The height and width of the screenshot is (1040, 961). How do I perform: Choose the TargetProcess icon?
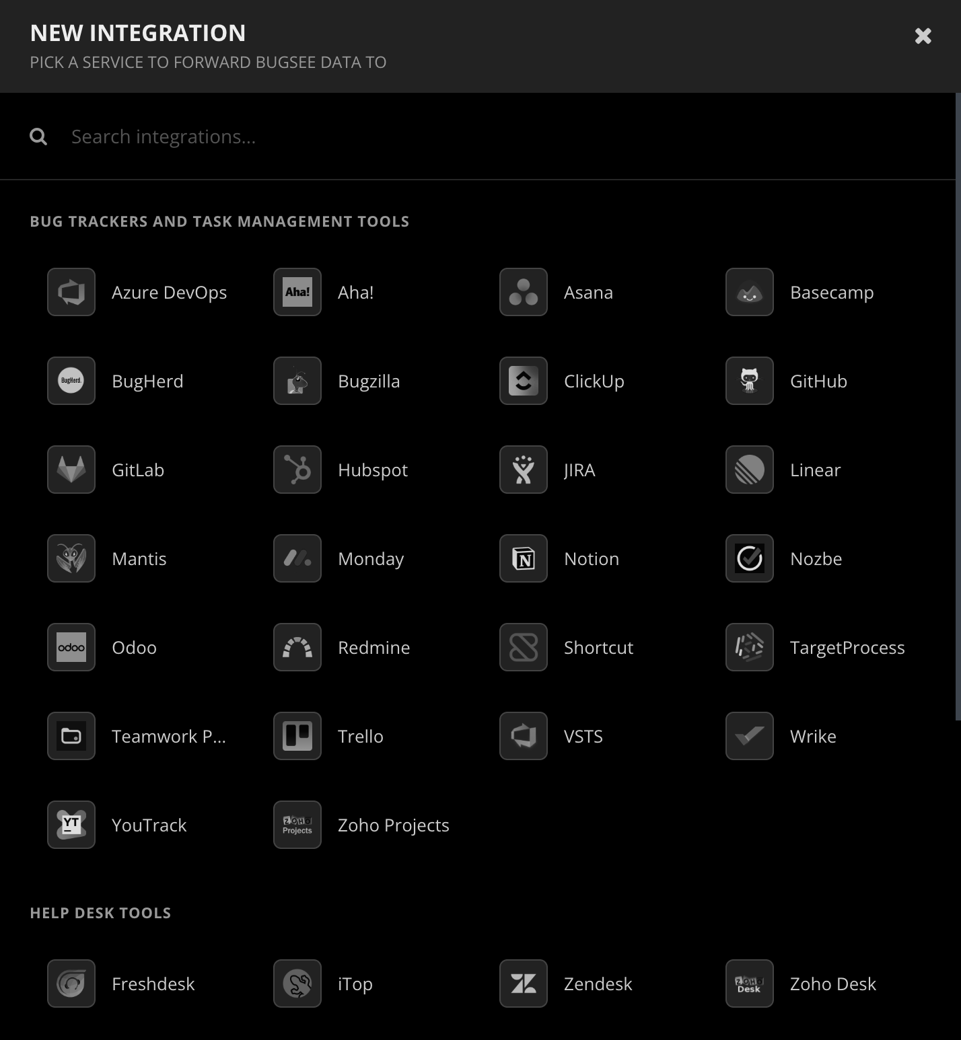750,647
